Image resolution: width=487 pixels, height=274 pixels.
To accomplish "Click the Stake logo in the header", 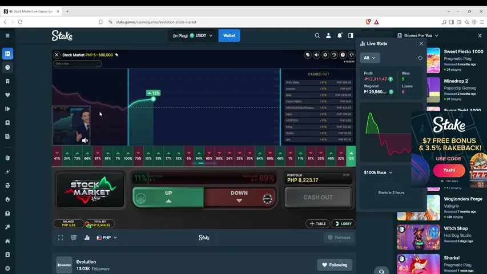I will (x=62, y=36).
